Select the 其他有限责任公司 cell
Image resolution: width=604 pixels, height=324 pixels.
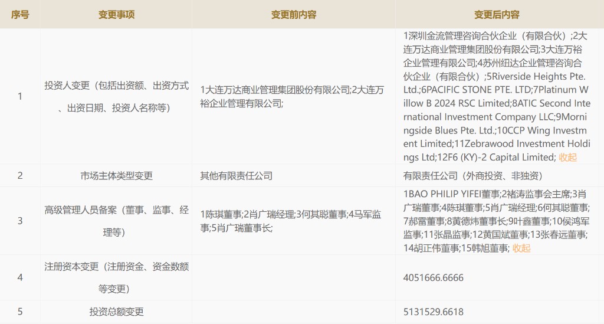(x=294, y=176)
